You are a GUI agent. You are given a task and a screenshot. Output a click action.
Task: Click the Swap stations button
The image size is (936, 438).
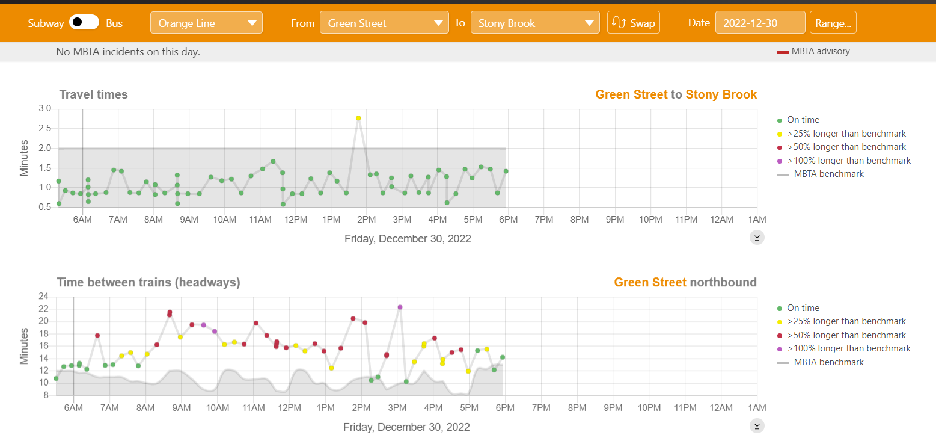[x=633, y=23]
